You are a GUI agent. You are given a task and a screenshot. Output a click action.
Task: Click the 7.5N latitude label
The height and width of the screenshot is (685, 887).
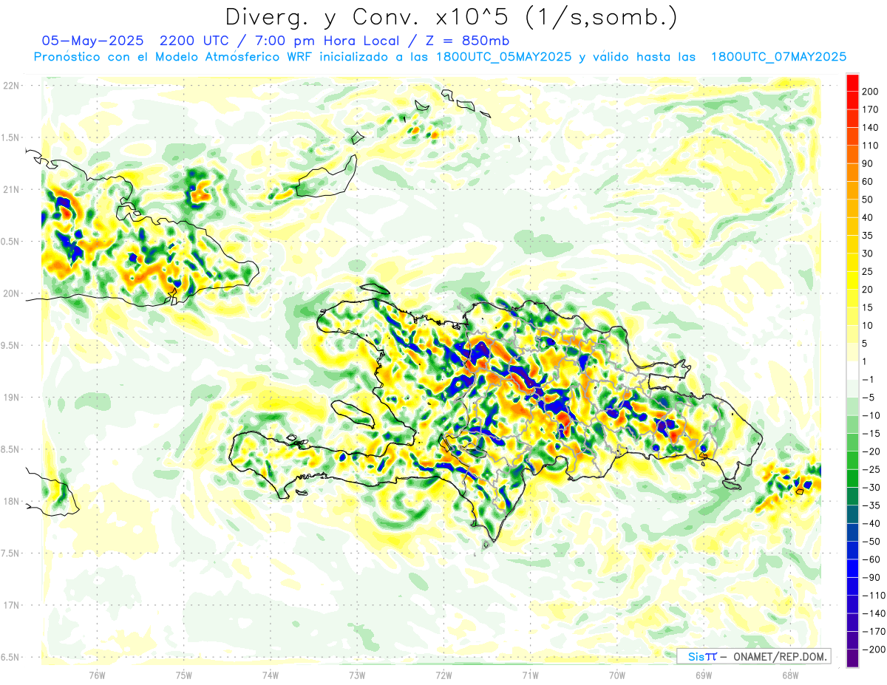coord(10,553)
